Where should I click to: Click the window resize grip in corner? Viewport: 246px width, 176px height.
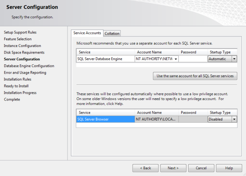click(x=244, y=174)
